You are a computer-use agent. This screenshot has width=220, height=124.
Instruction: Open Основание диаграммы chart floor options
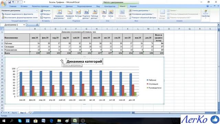(x=141, y=14)
